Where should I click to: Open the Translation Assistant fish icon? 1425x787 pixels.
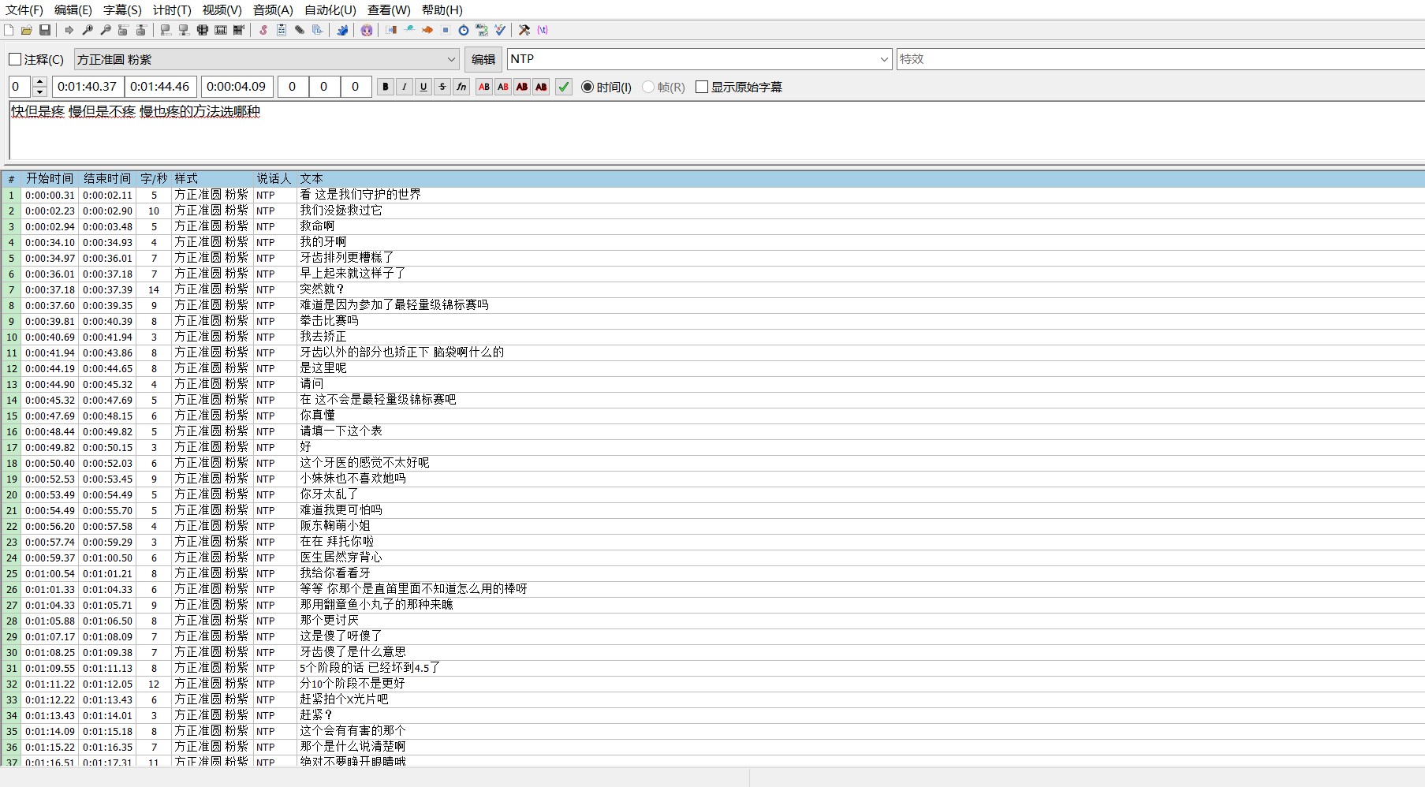pos(427,30)
